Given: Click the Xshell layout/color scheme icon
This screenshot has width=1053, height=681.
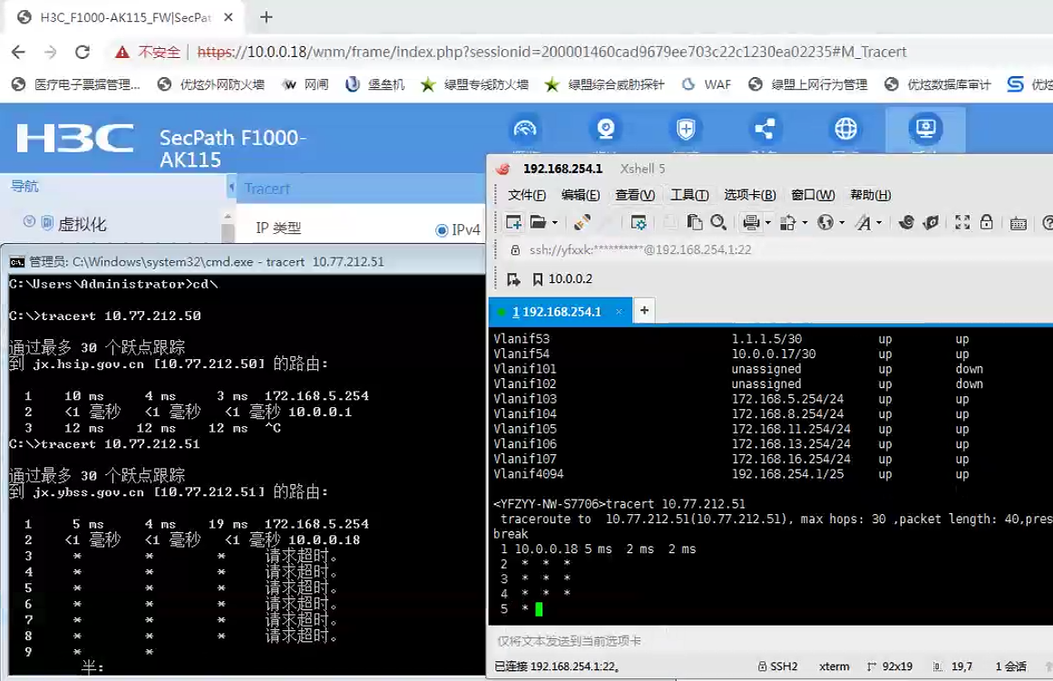Looking at the screenshot, I should click(788, 222).
